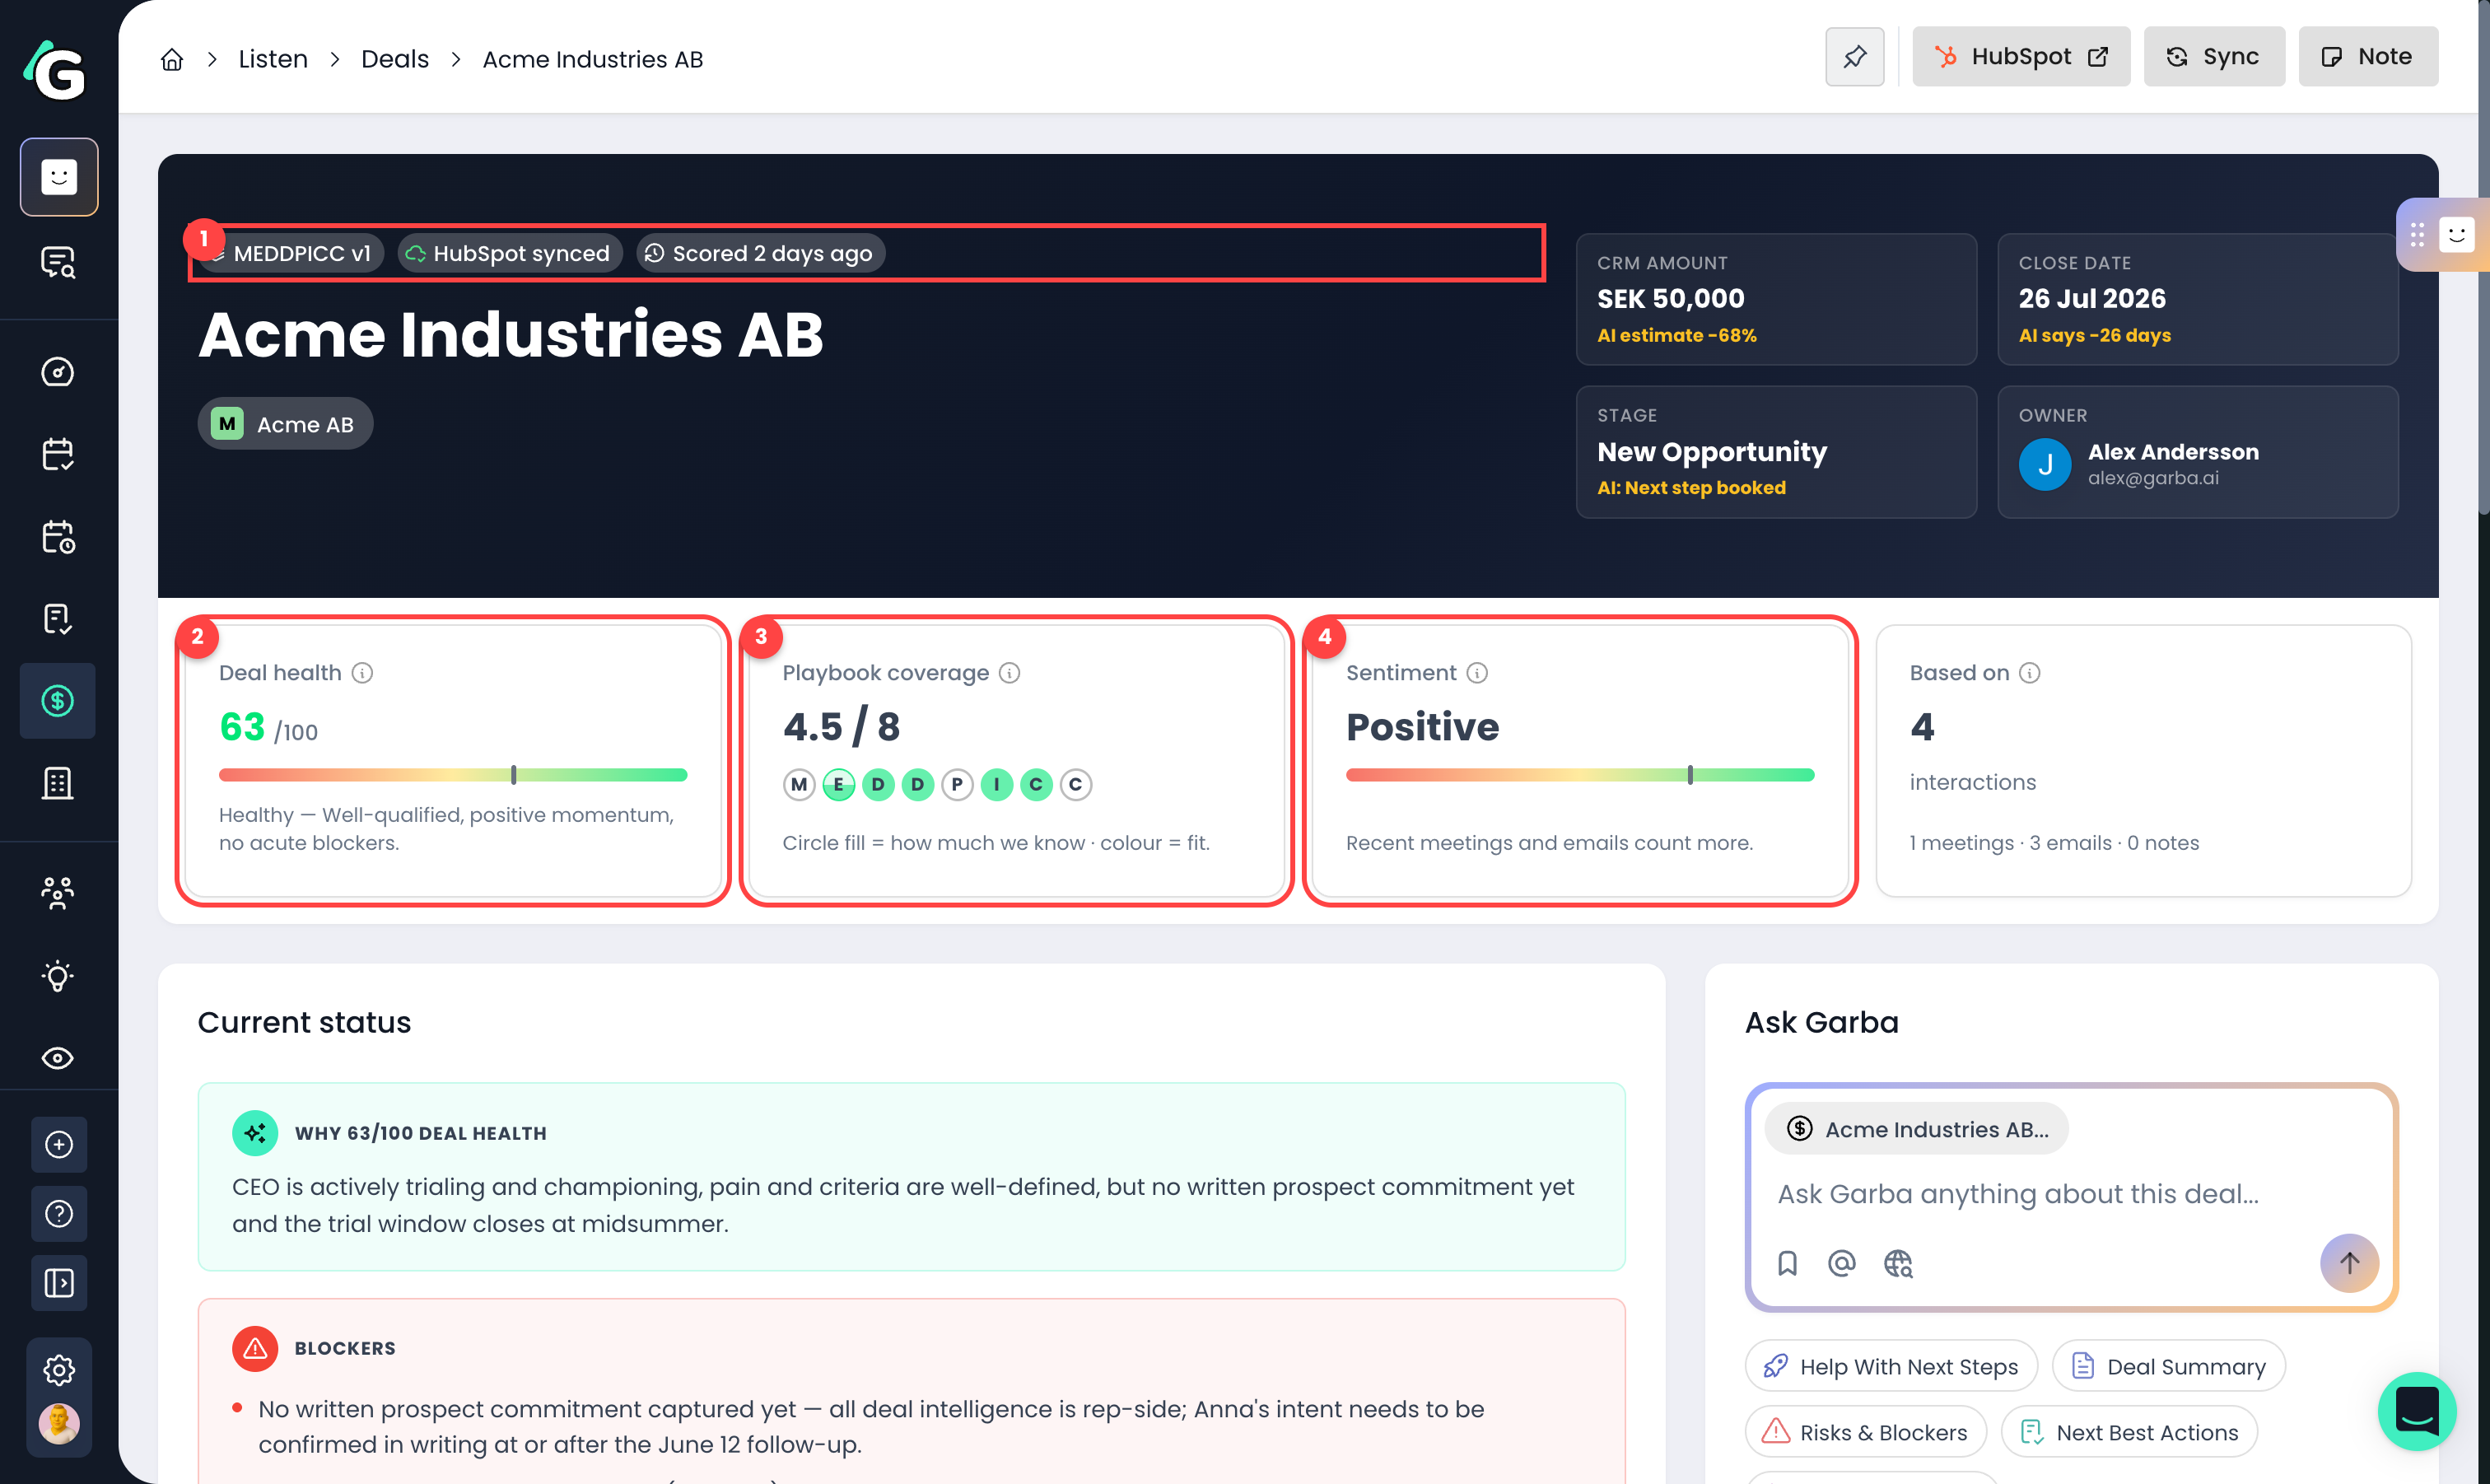2490x1484 pixels.
Task: Show Deal health info tooltip icon
Action: coord(363,673)
